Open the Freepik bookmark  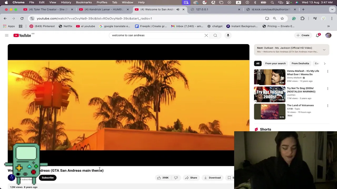[151, 26]
